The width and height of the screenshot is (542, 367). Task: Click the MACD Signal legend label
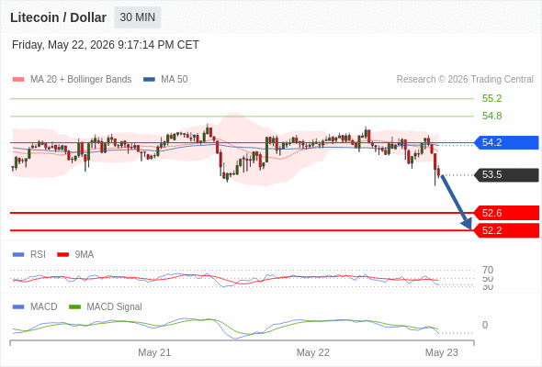pyautogui.click(x=115, y=306)
